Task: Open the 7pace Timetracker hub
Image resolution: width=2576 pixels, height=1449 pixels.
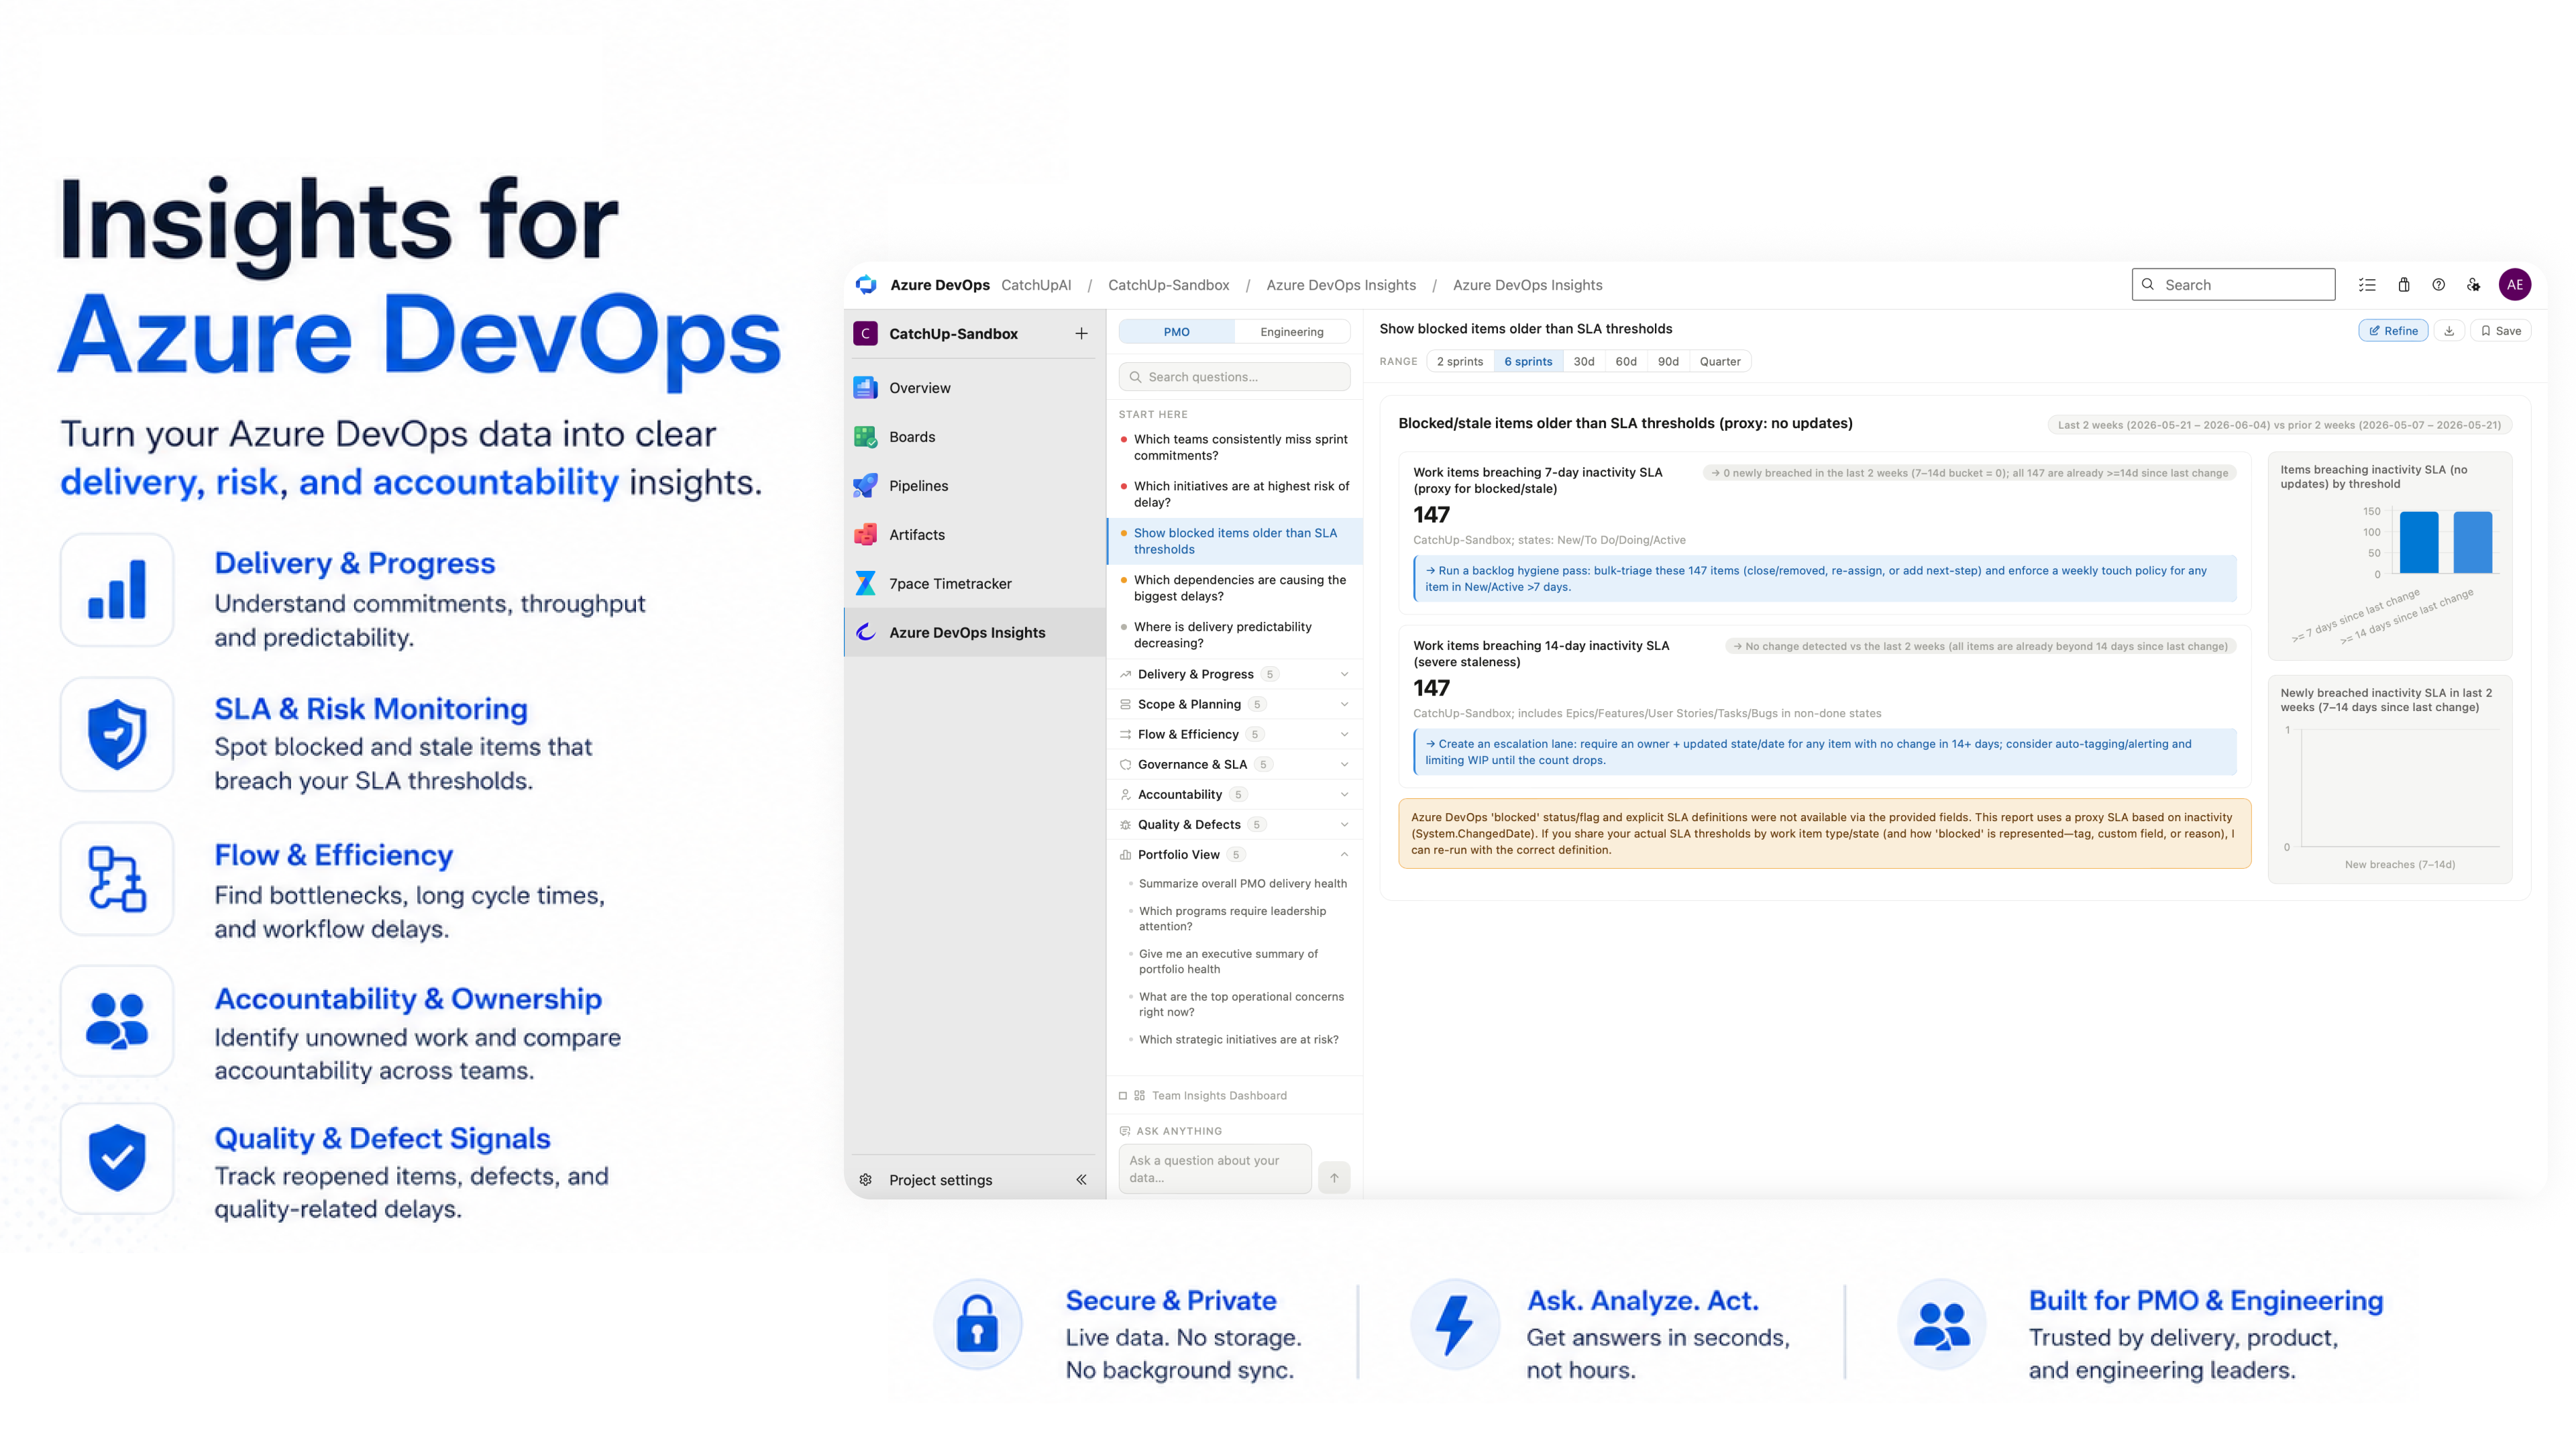Action: [x=975, y=584]
